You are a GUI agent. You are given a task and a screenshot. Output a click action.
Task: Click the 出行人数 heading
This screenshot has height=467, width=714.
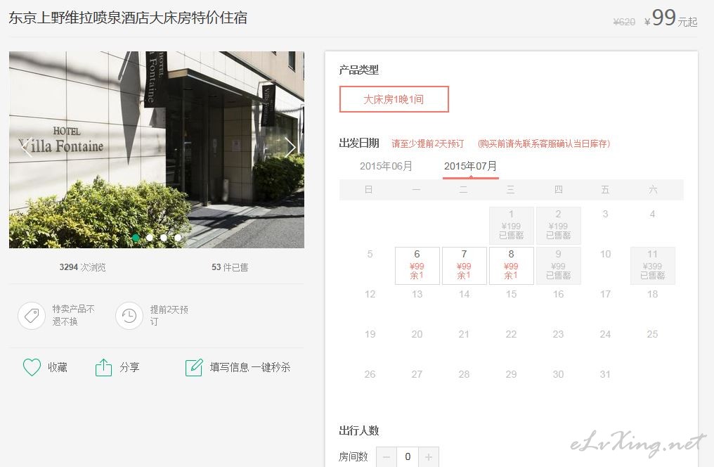click(359, 430)
